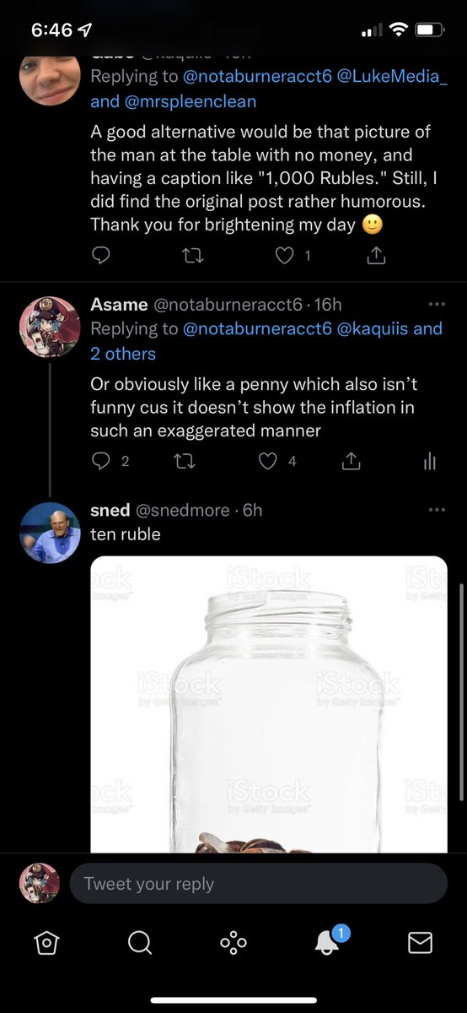Open the Spaces tab
The height and width of the screenshot is (1013, 467).
tap(233, 943)
